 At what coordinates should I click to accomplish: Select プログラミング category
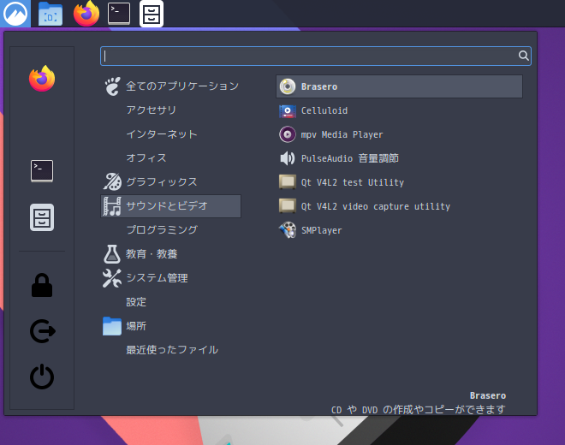171,230
